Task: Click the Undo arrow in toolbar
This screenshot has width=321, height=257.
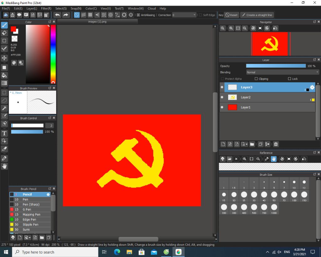Action: pos(58,15)
